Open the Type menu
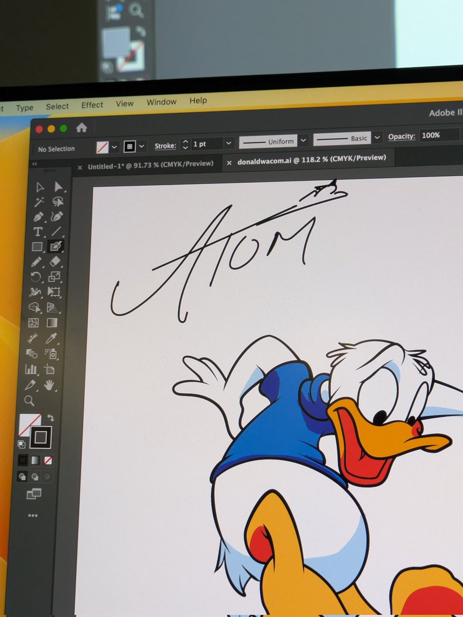 tap(25, 107)
